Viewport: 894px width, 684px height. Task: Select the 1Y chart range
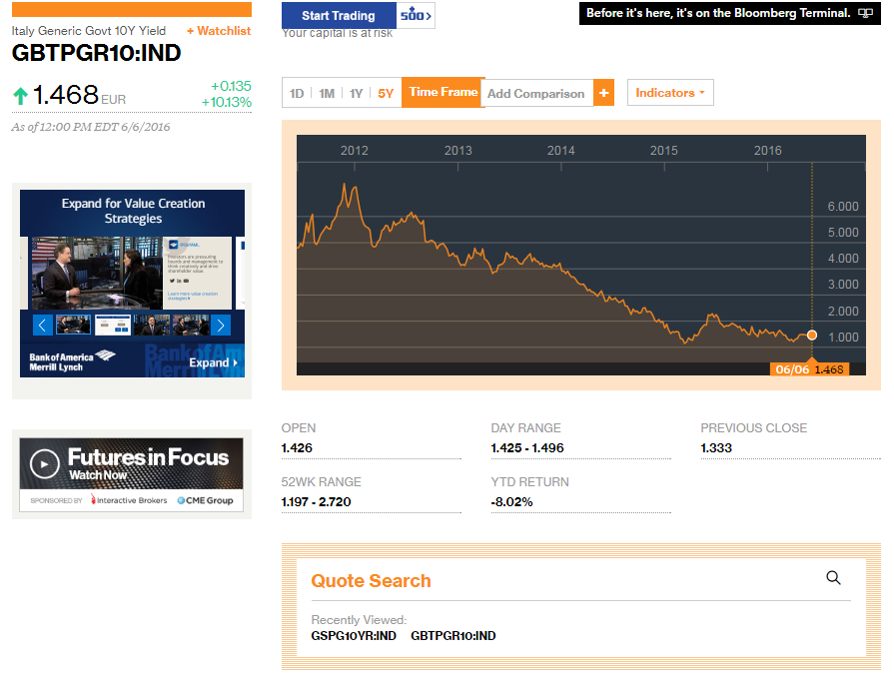point(356,93)
